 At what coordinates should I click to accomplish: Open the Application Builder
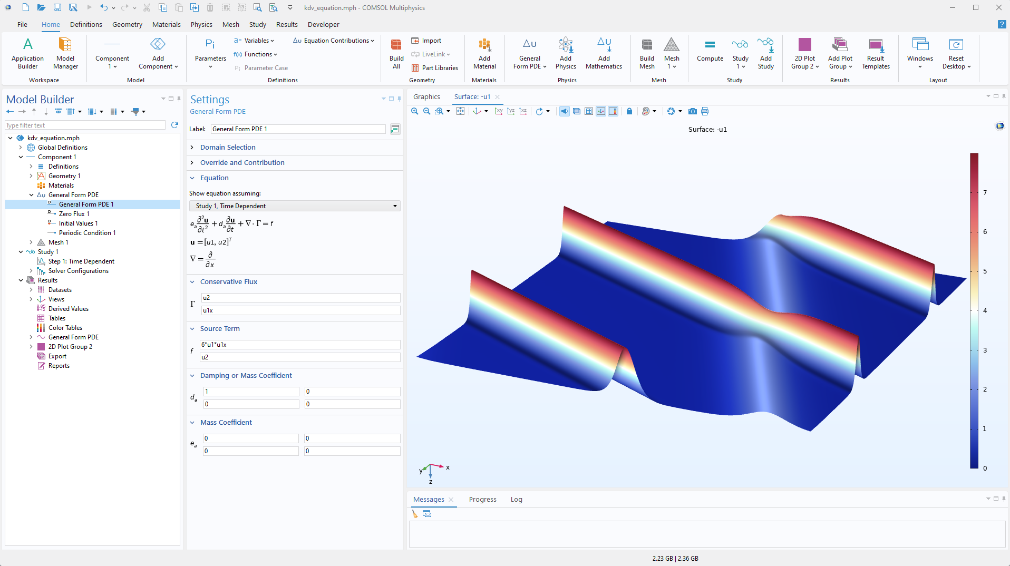tap(27, 53)
